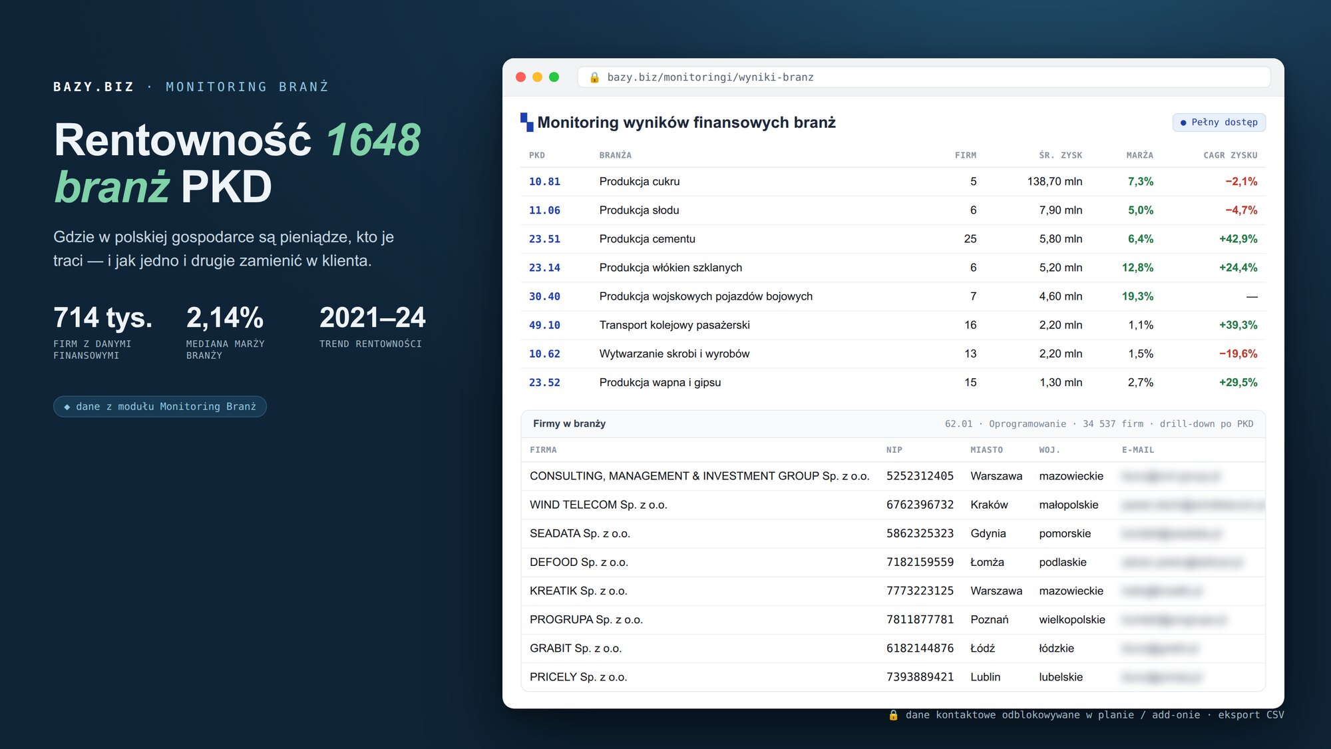Click the dane z modułu Monitoring Branż pill
Viewport: 1331px width, 749px height.
[160, 407]
